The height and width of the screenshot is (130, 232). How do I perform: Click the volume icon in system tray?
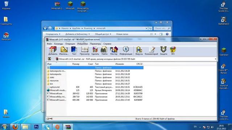212,127
